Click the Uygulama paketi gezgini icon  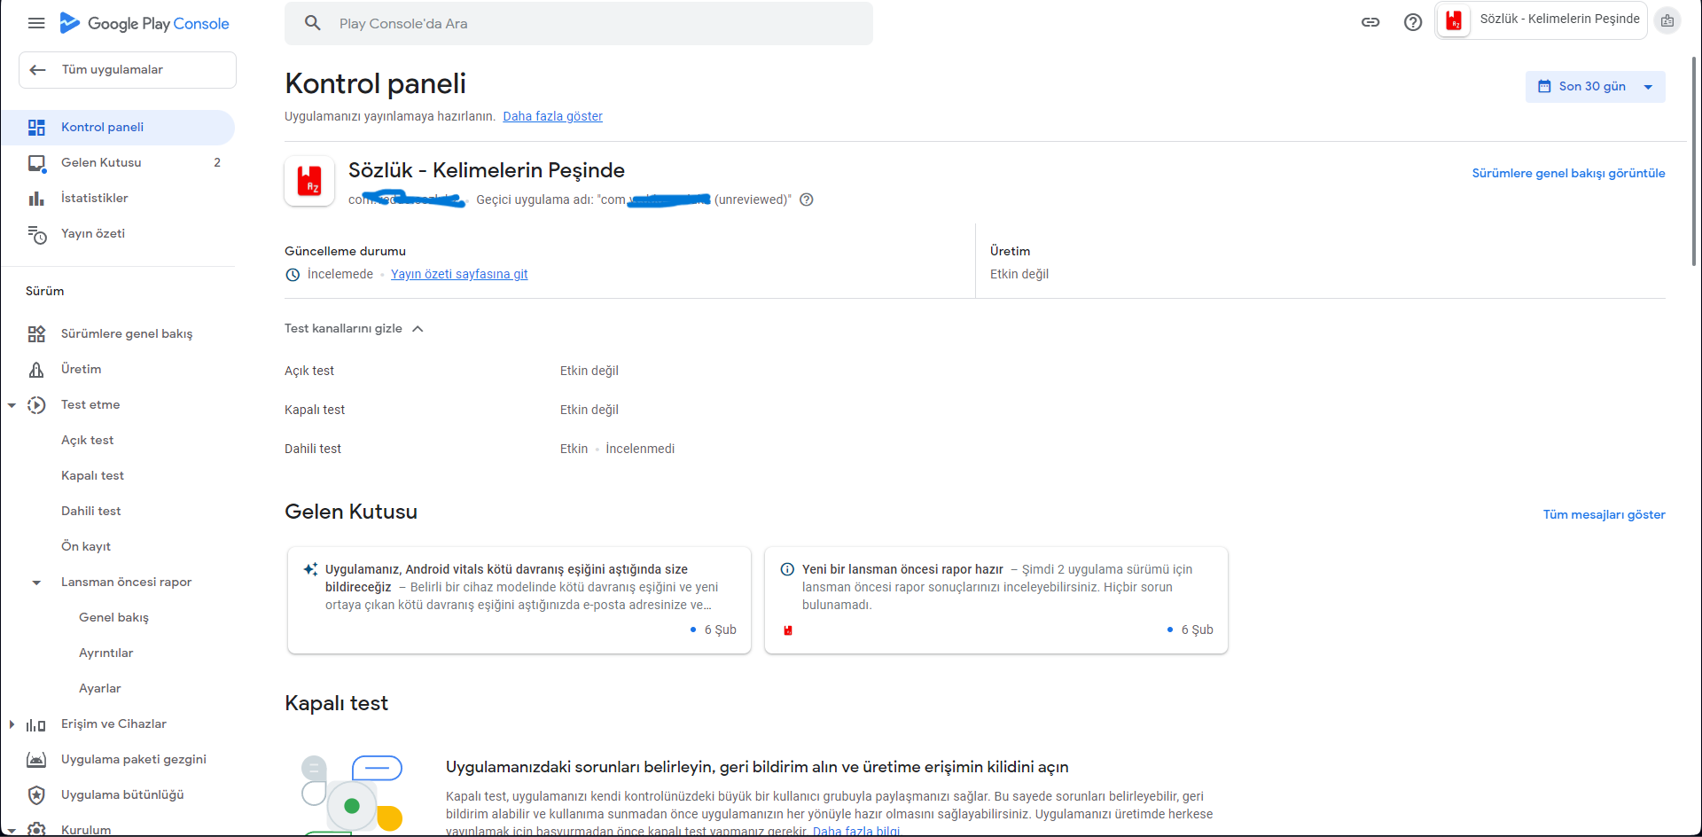[x=36, y=760]
